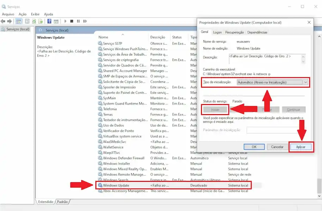Click the gear icon beside WarpJITSvc
The image size is (322, 211).
[100, 152]
